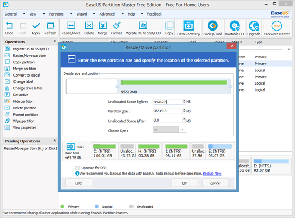Open the Feedback menu item

[154, 14]
